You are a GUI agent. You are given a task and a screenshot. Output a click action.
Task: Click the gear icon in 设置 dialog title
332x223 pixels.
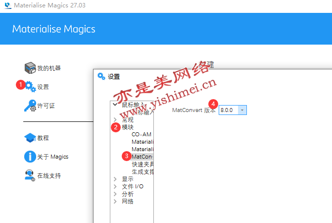point(101,76)
